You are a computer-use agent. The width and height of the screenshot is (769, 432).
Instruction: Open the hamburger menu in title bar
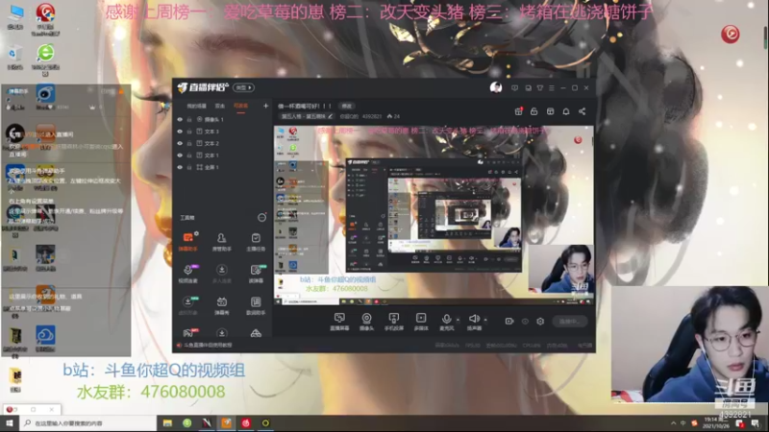coord(552,88)
